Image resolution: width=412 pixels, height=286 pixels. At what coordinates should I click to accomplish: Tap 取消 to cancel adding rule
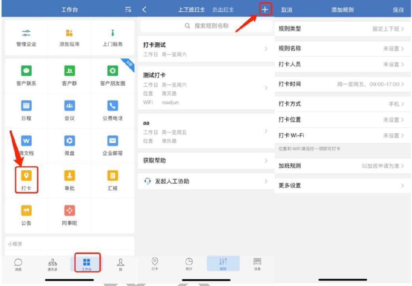coord(287,9)
